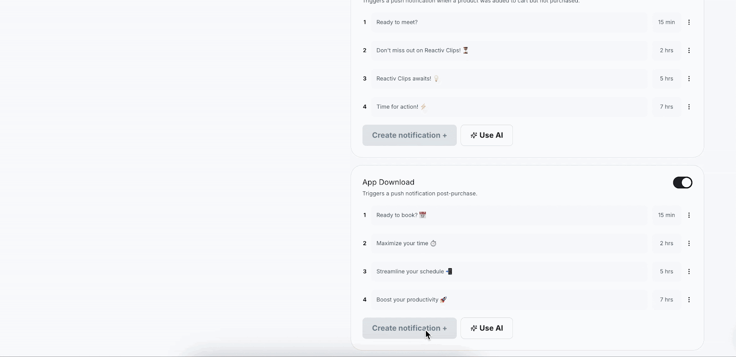Open three-dot menu for 'Don't miss out on Reactiv Clips!'
The width and height of the screenshot is (736, 357).
click(x=689, y=51)
